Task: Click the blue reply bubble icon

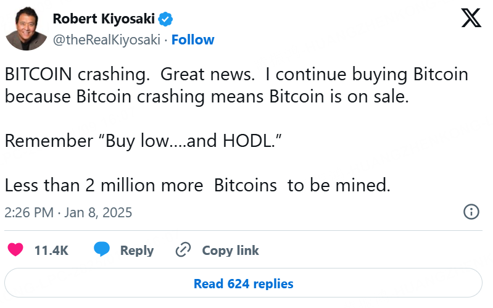Action: tap(102, 250)
